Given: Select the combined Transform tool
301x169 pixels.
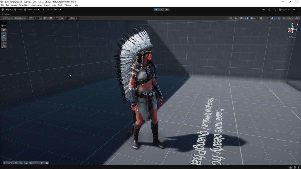Looking at the screenshot, I should [x=4, y=46].
